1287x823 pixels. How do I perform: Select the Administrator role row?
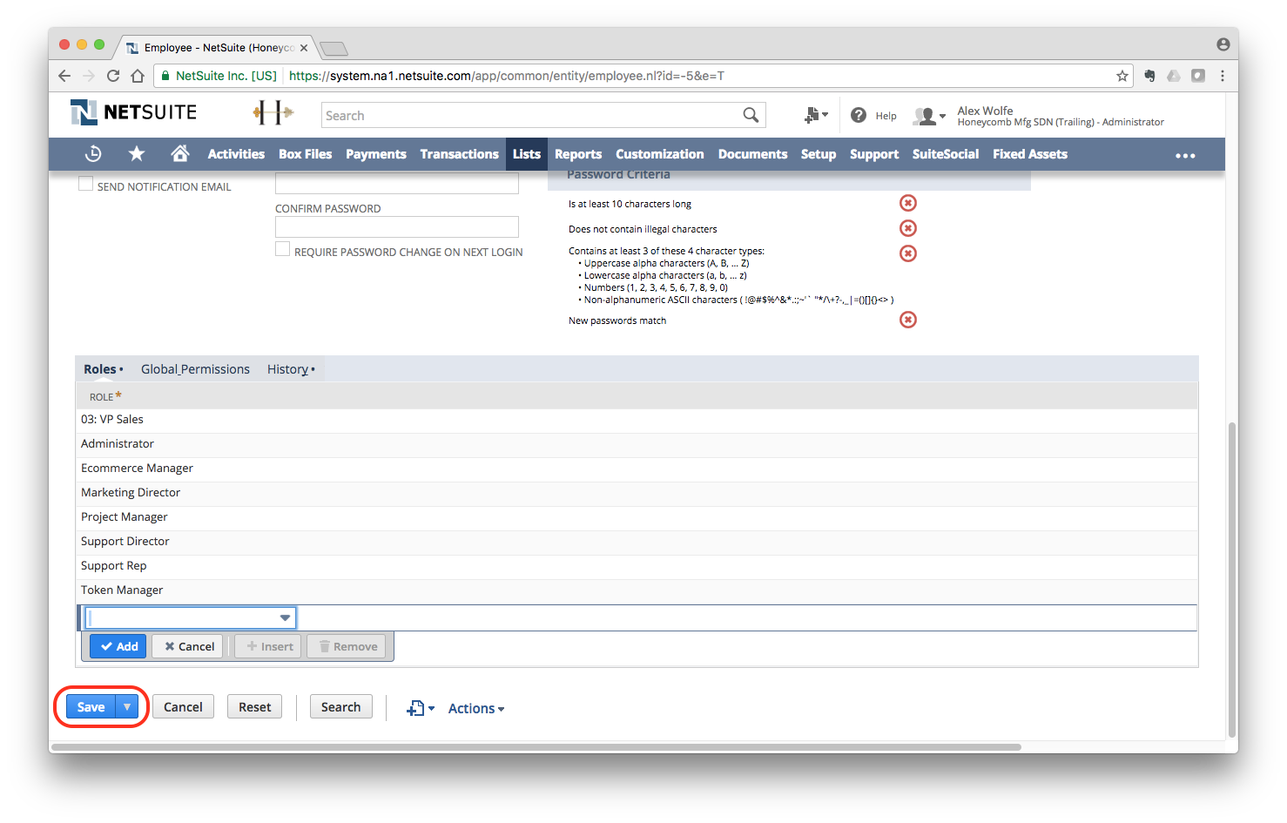tap(637, 444)
